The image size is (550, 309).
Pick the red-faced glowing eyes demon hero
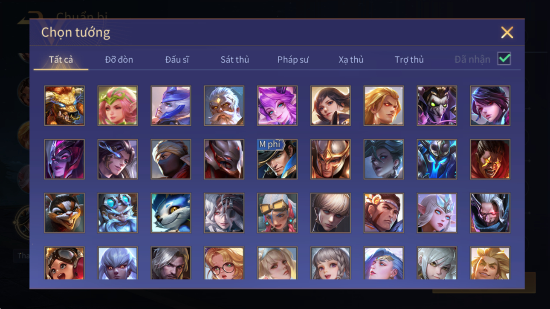(x=490, y=159)
